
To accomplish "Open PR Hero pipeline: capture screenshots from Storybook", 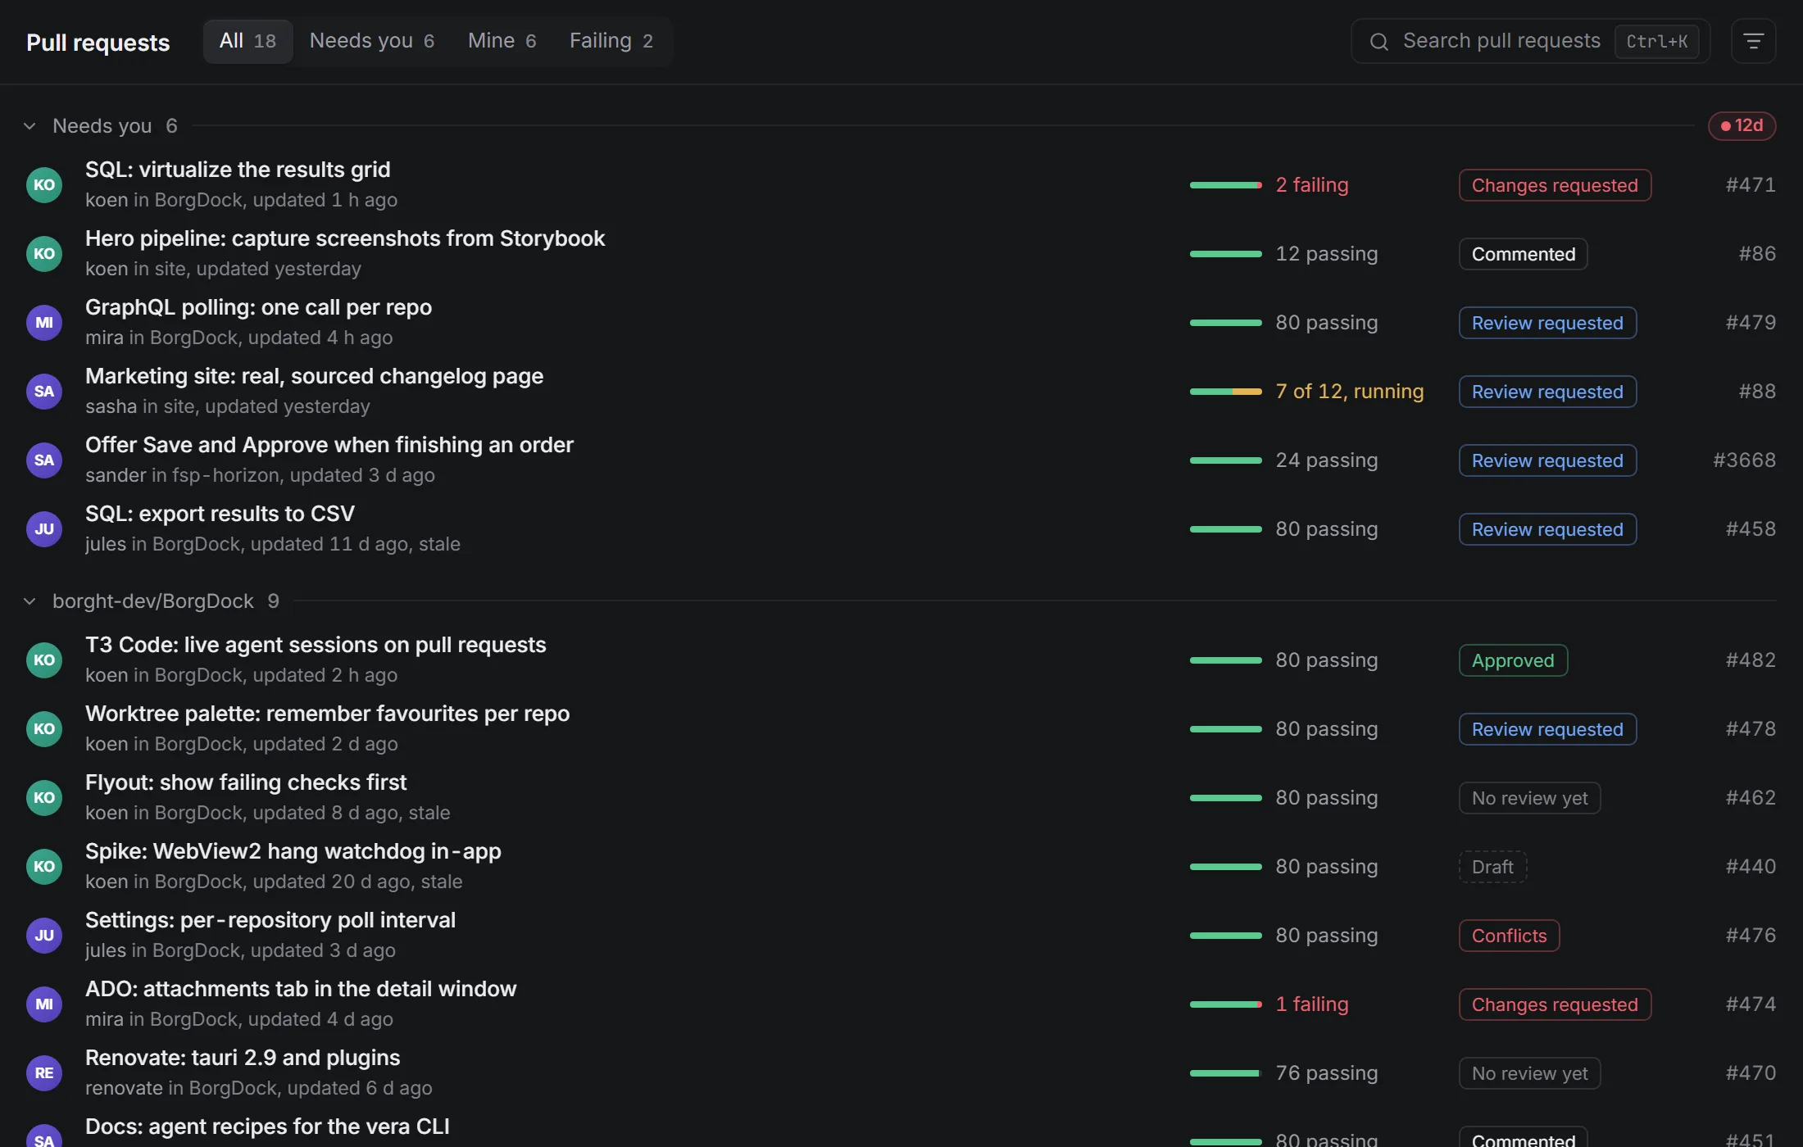I will (345, 238).
